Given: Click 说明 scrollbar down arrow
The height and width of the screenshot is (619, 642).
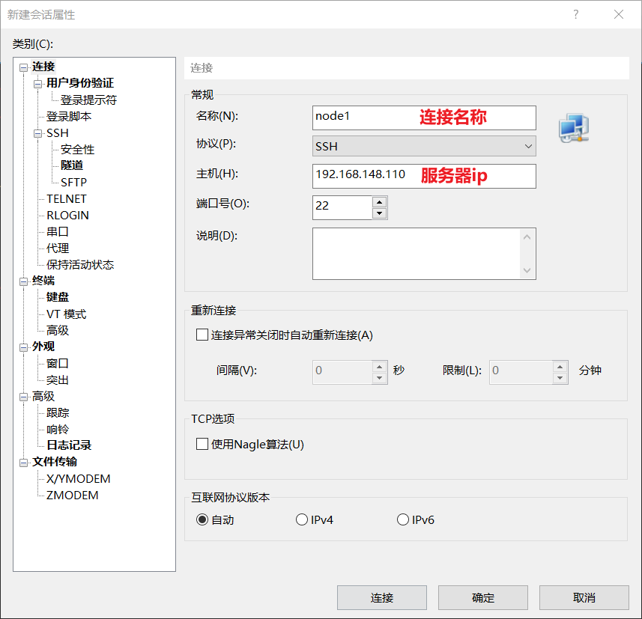Looking at the screenshot, I should coord(527,270).
